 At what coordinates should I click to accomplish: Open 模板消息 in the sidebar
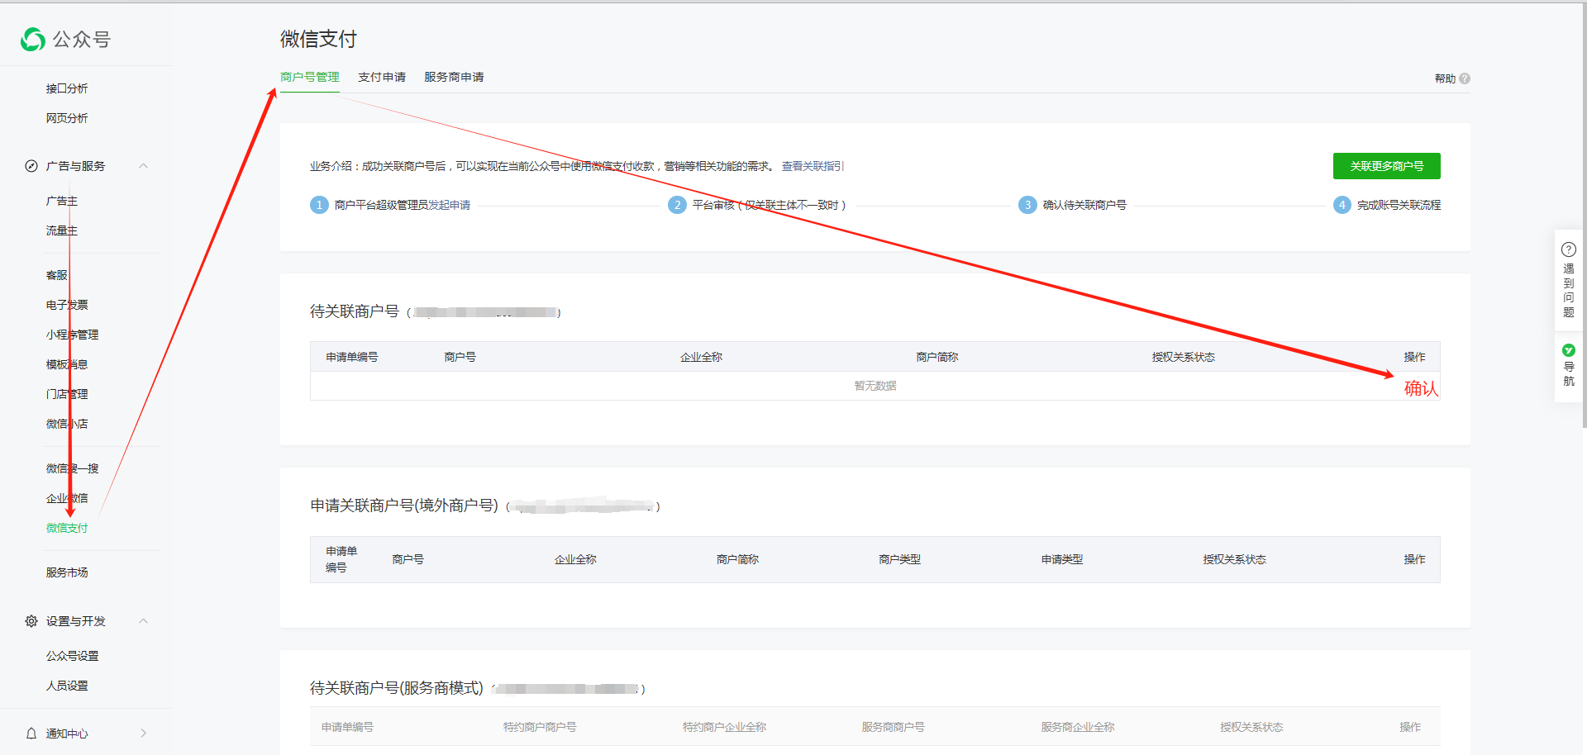(67, 364)
